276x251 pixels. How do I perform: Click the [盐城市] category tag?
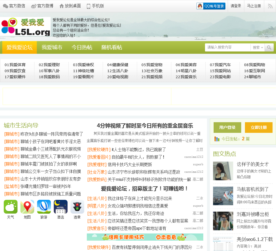coord(12,186)
